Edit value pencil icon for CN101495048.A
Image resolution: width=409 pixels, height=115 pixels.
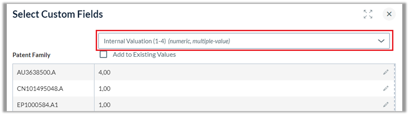386,89
